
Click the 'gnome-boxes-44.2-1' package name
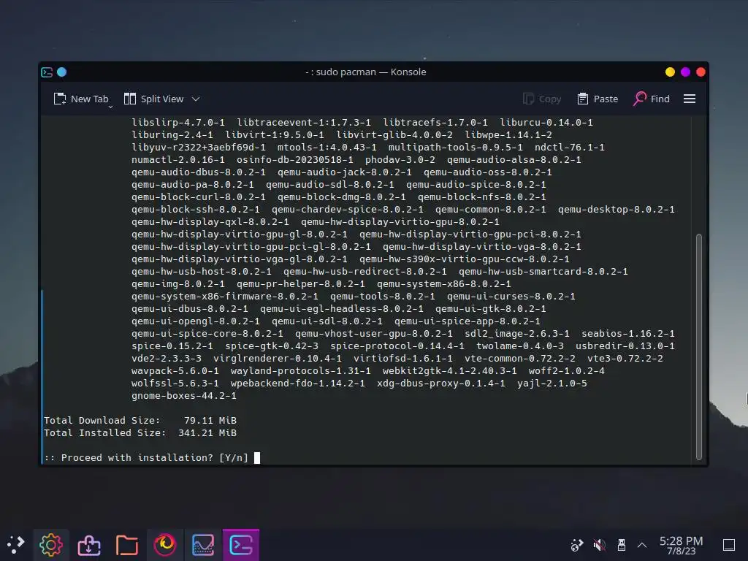click(184, 395)
